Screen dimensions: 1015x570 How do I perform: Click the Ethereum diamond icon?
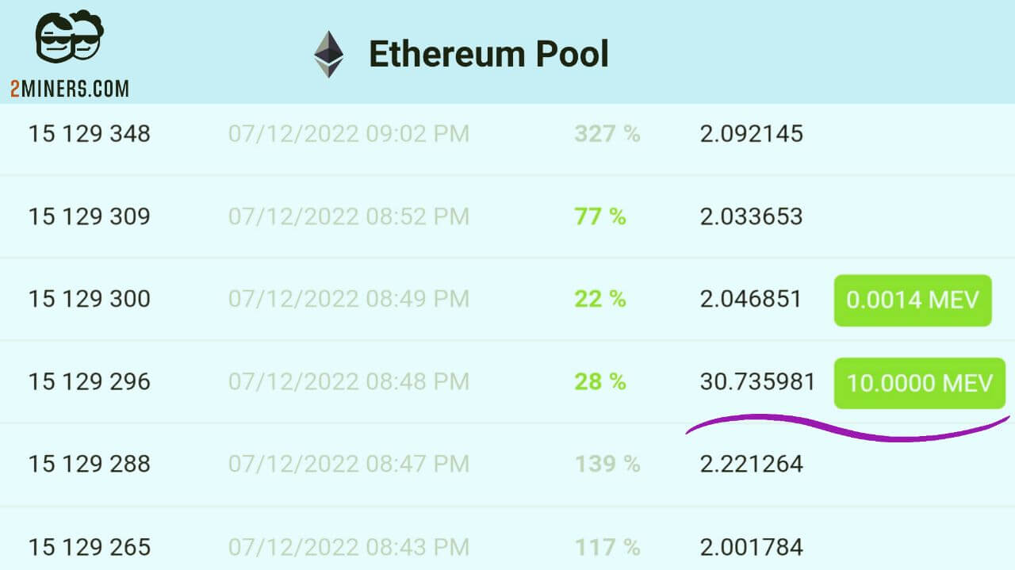[329, 55]
